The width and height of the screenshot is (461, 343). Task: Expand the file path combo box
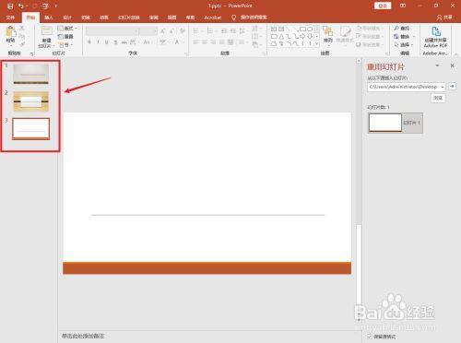442,87
